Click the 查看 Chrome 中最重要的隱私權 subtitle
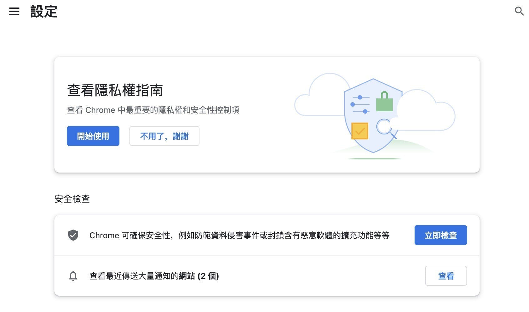 [153, 110]
